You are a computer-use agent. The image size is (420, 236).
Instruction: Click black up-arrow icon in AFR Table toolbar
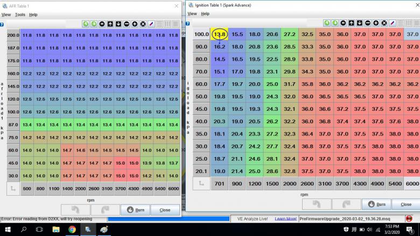pos(110,24)
